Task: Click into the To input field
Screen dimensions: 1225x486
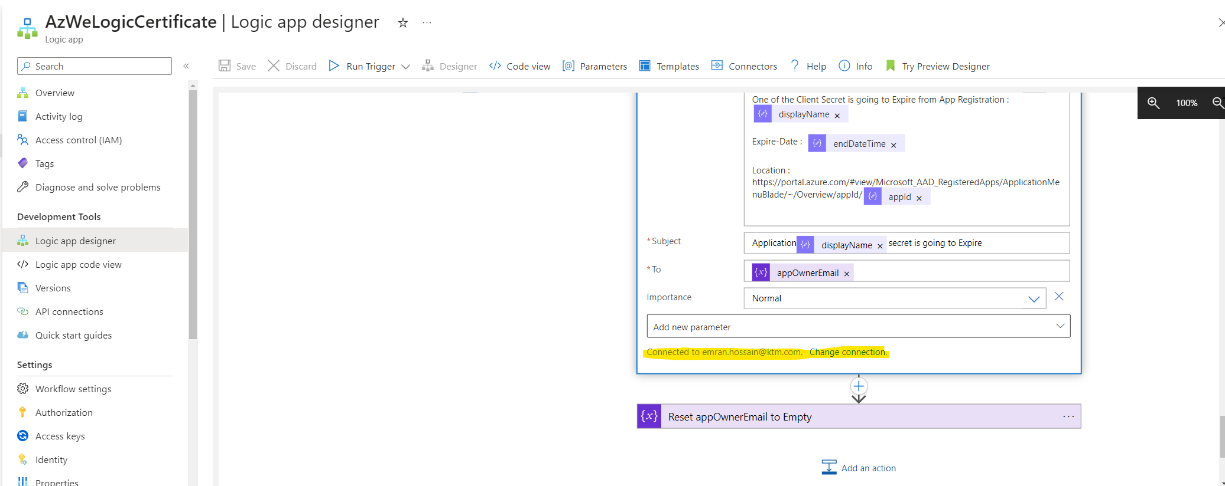Action: (906, 271)
